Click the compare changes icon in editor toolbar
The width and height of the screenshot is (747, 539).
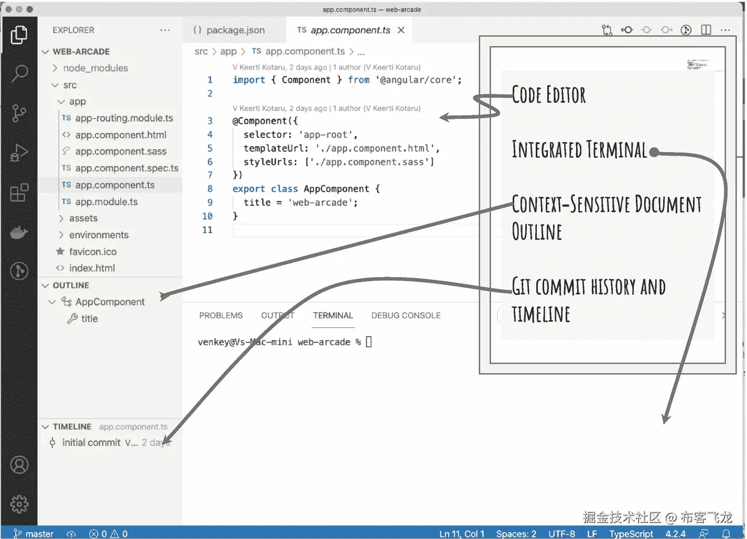(607, 30)
